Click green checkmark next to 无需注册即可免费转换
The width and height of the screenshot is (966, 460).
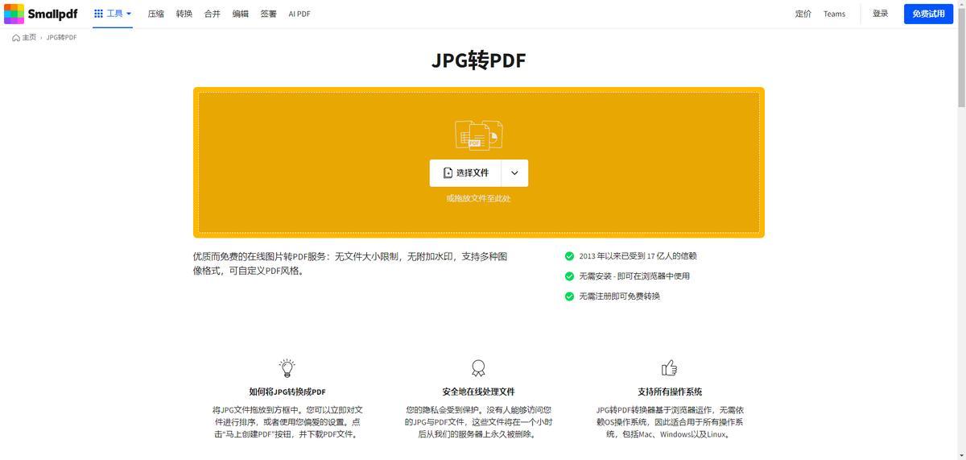[x=569, y=296]
